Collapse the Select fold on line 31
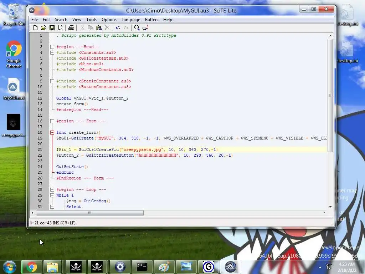Screen dimensions: 365x274 pyautogui.click(x=52, y=207)
